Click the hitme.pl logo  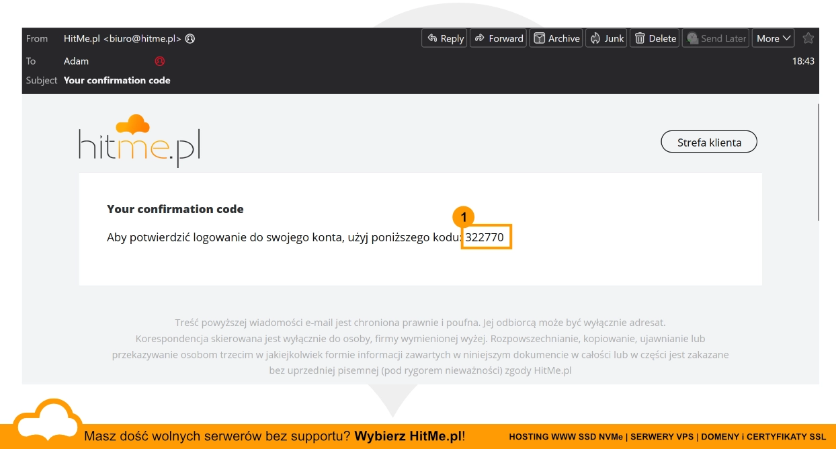point(139,140)
